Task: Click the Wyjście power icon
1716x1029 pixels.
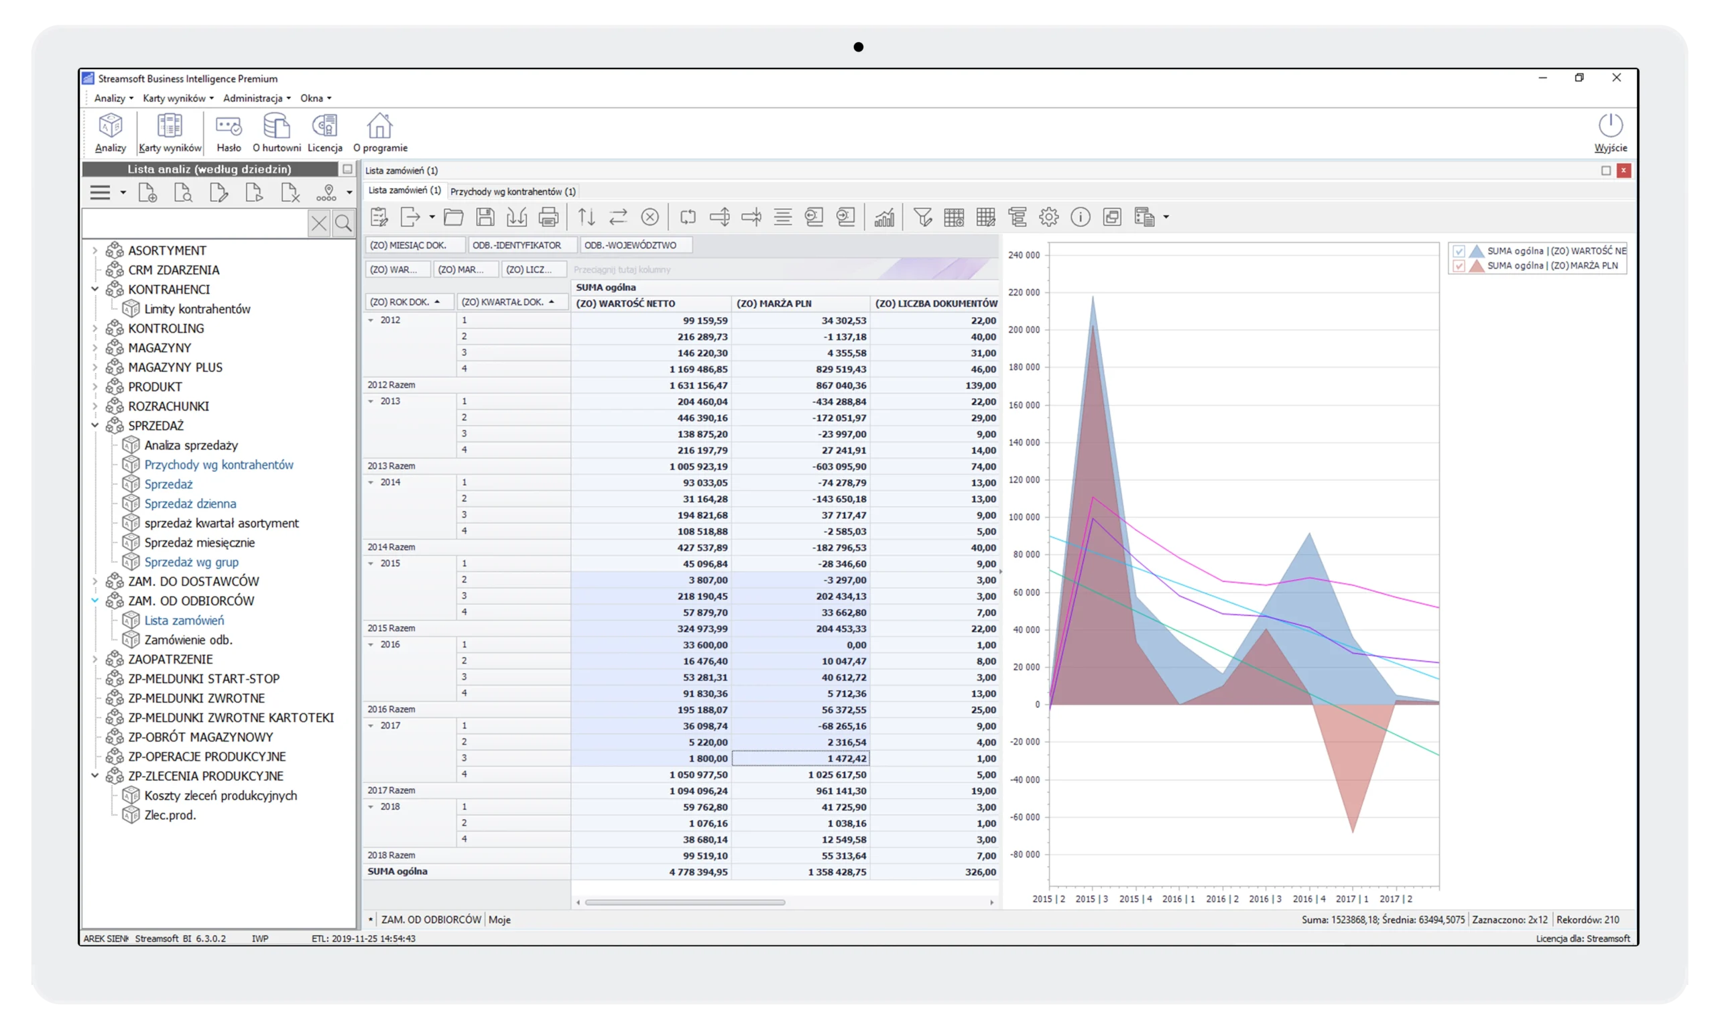Action: point(1609,132)
